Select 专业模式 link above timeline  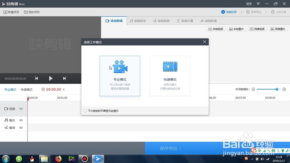point(10,90)
